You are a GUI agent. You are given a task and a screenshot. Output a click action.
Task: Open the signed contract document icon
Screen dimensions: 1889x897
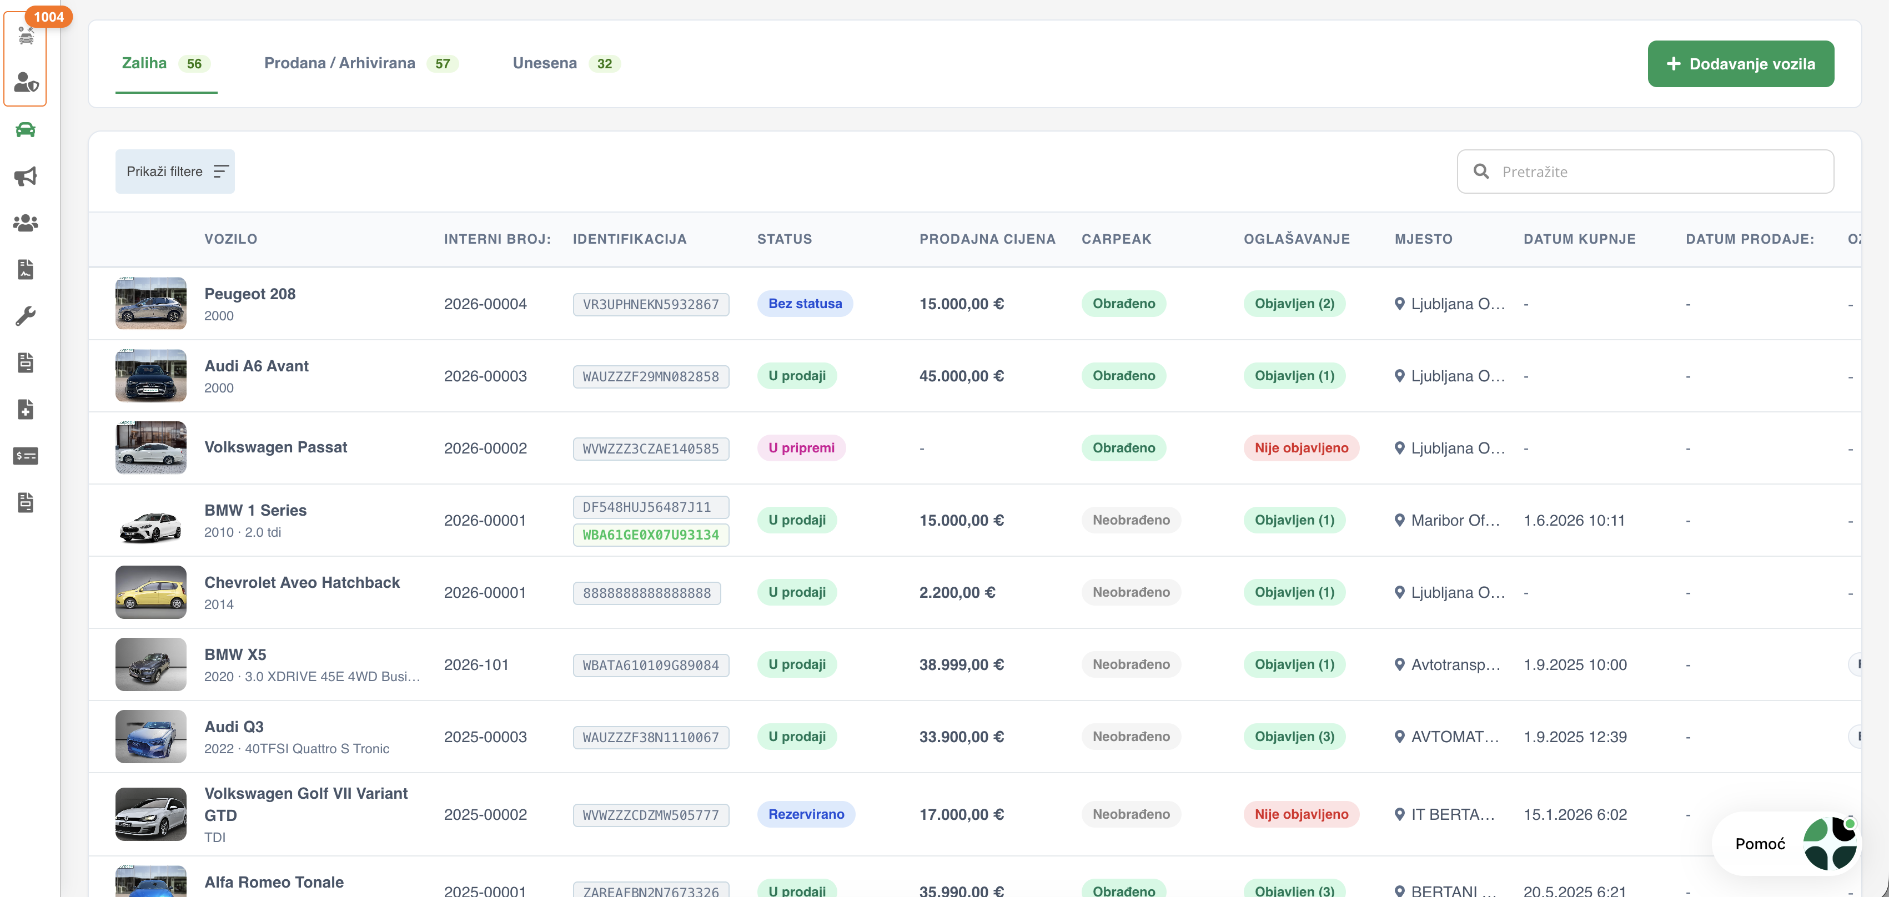tap(26, 270)
